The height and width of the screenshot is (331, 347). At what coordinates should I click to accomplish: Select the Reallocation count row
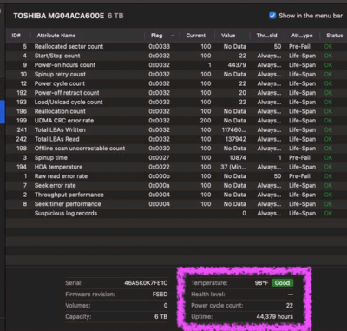tap(176, 111)
